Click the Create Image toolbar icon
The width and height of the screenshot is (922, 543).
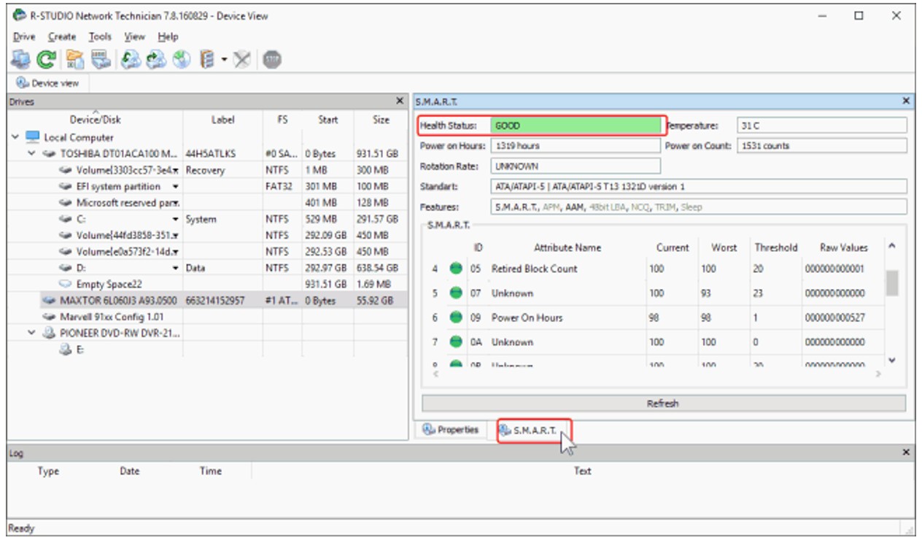pyautogui.click(x=155, y=59)
